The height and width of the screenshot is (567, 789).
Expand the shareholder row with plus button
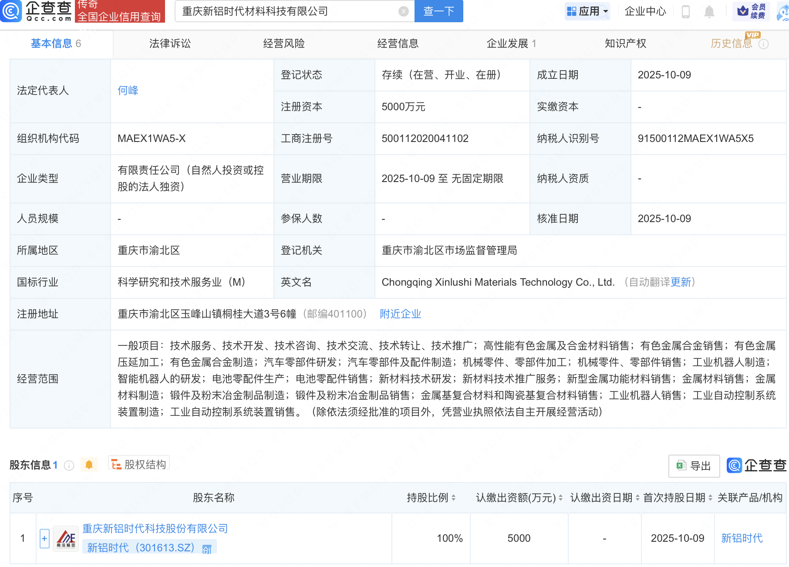pos(44,539)
